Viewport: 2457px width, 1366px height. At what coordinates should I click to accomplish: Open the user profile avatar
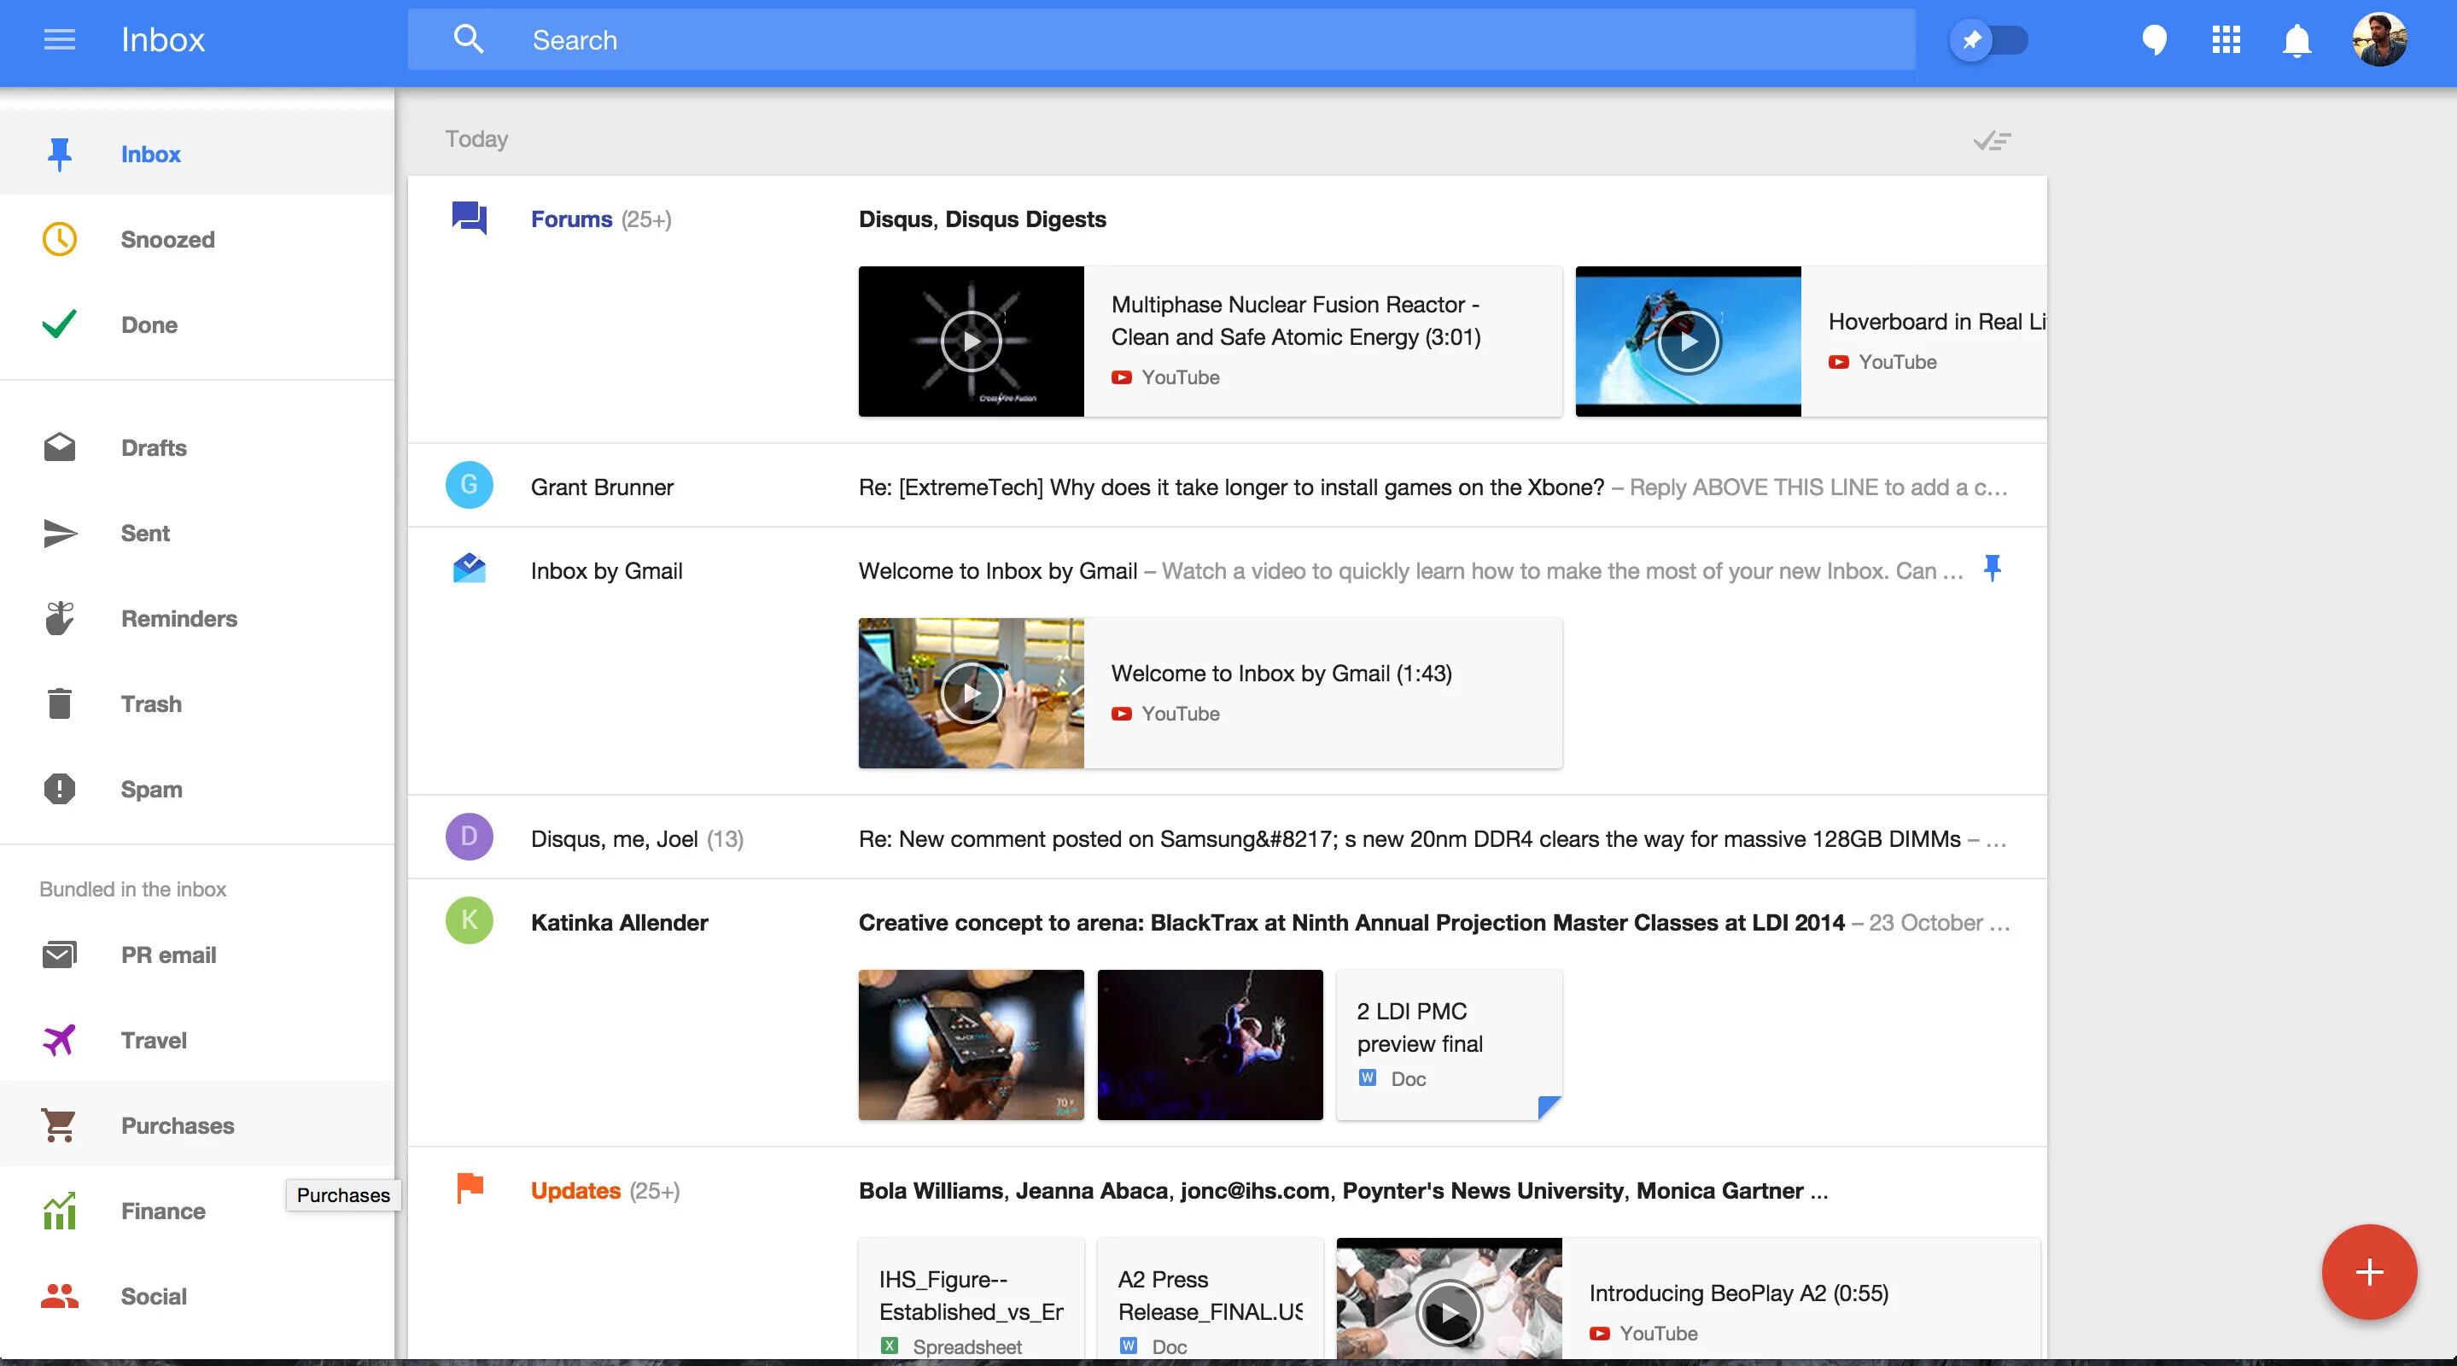click(x=2378, y=40)
